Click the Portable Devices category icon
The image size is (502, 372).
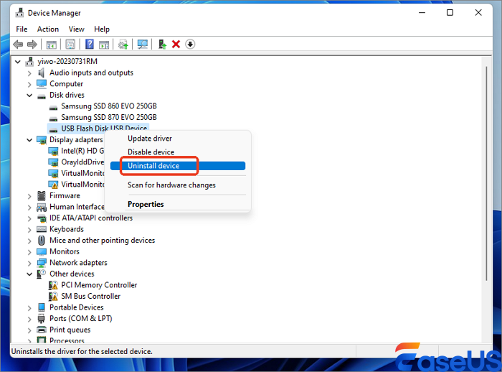(x=42, y=307)
